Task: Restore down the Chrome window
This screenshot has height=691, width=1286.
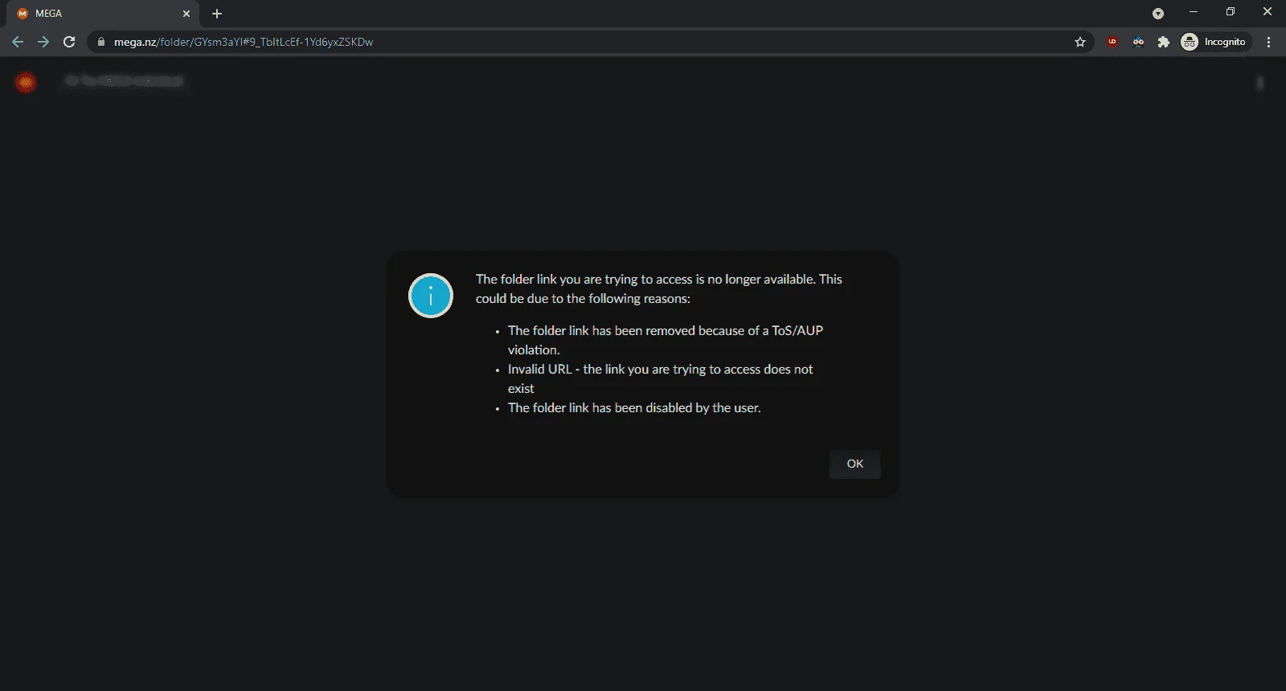Action: coord(1231,12)
